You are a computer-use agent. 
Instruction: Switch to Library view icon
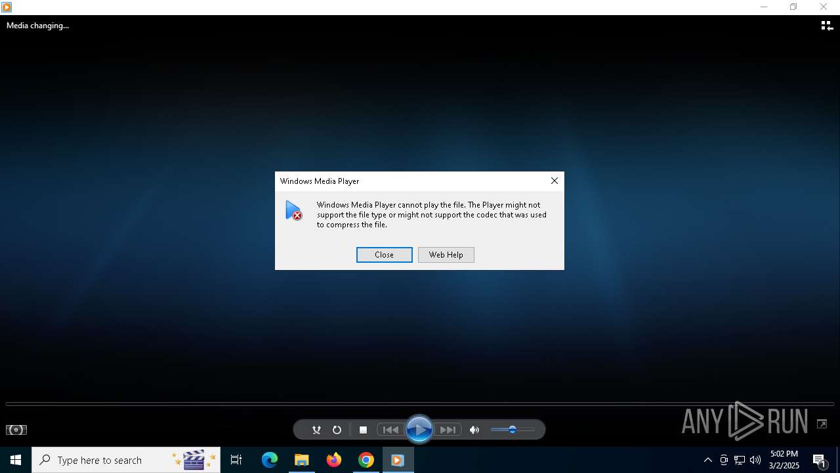coord(827,26)
